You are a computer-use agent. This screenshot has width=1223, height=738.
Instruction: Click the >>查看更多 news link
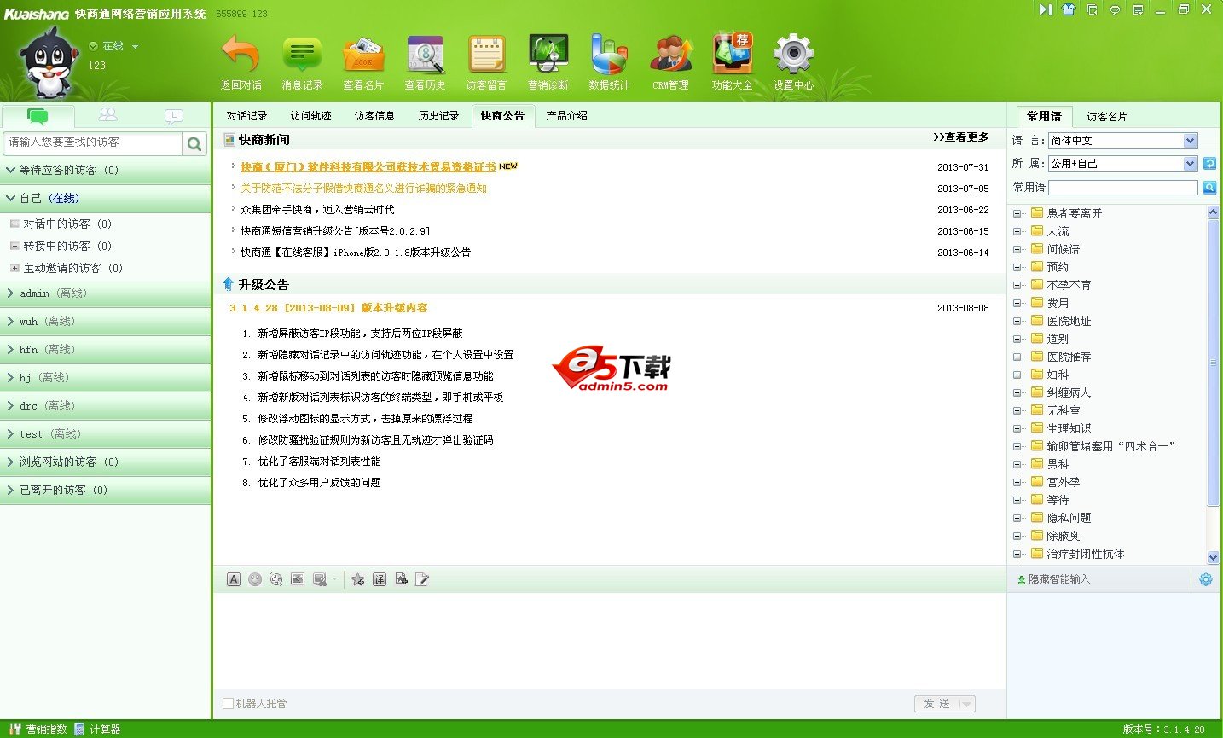961,137
